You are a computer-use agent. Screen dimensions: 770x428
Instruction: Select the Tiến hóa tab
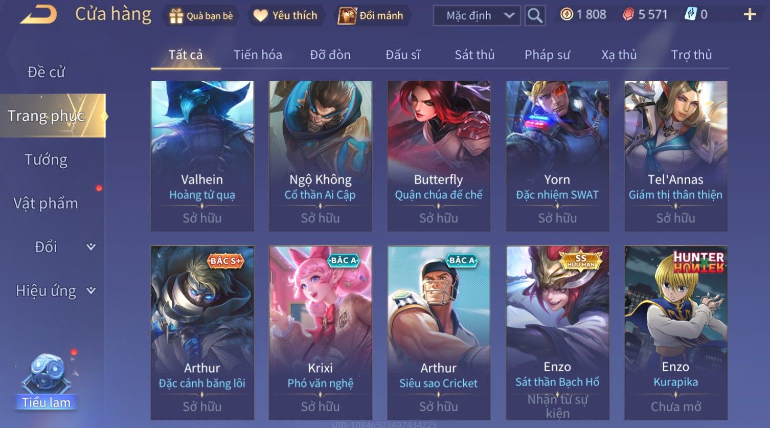[x=258, y=55]
